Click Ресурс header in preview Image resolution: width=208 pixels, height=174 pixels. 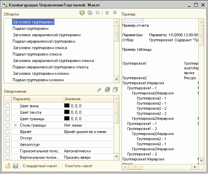[190, 78]
